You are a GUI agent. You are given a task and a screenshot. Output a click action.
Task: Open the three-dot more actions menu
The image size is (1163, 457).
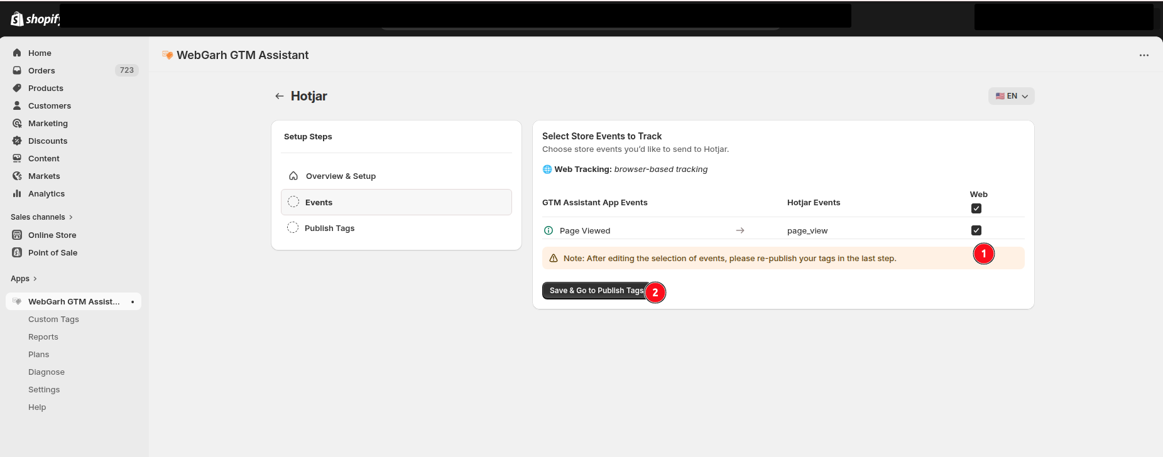tap(1144, 55)
